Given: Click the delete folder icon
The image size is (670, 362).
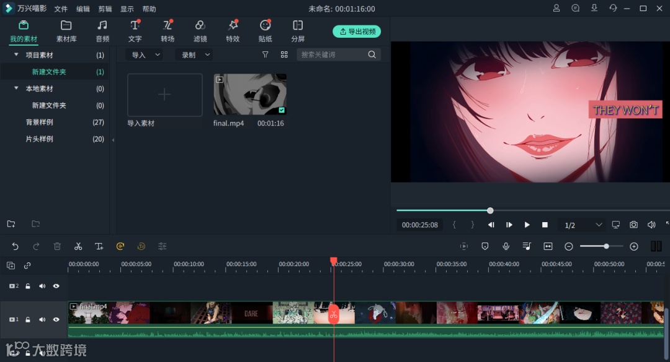Looking at the screenshot, I should pos(36,224).
